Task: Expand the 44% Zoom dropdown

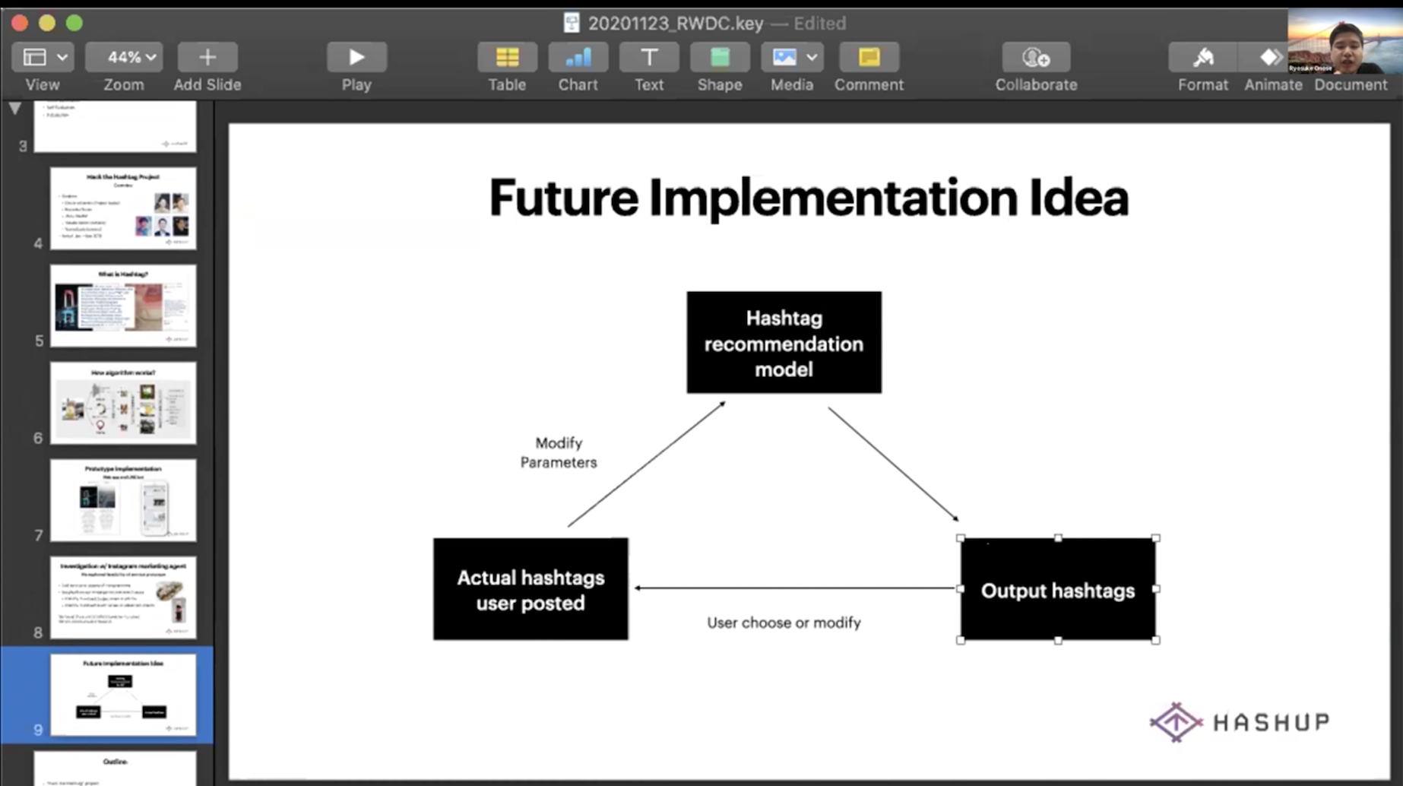Action: point(124,58)
